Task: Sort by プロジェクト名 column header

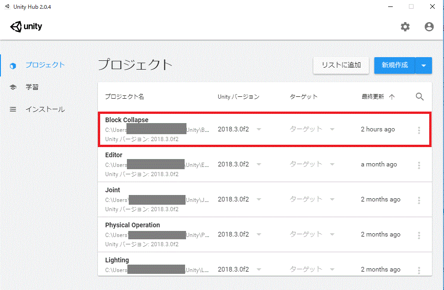Action: 125,97
